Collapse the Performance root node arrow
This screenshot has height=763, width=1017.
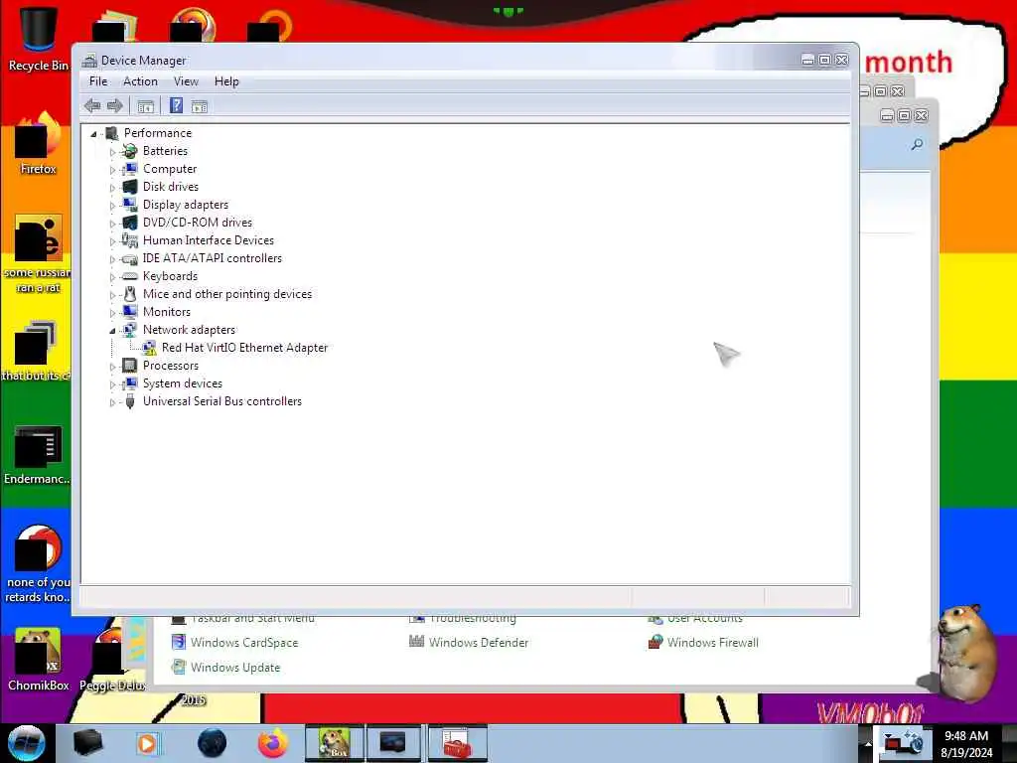93,134
